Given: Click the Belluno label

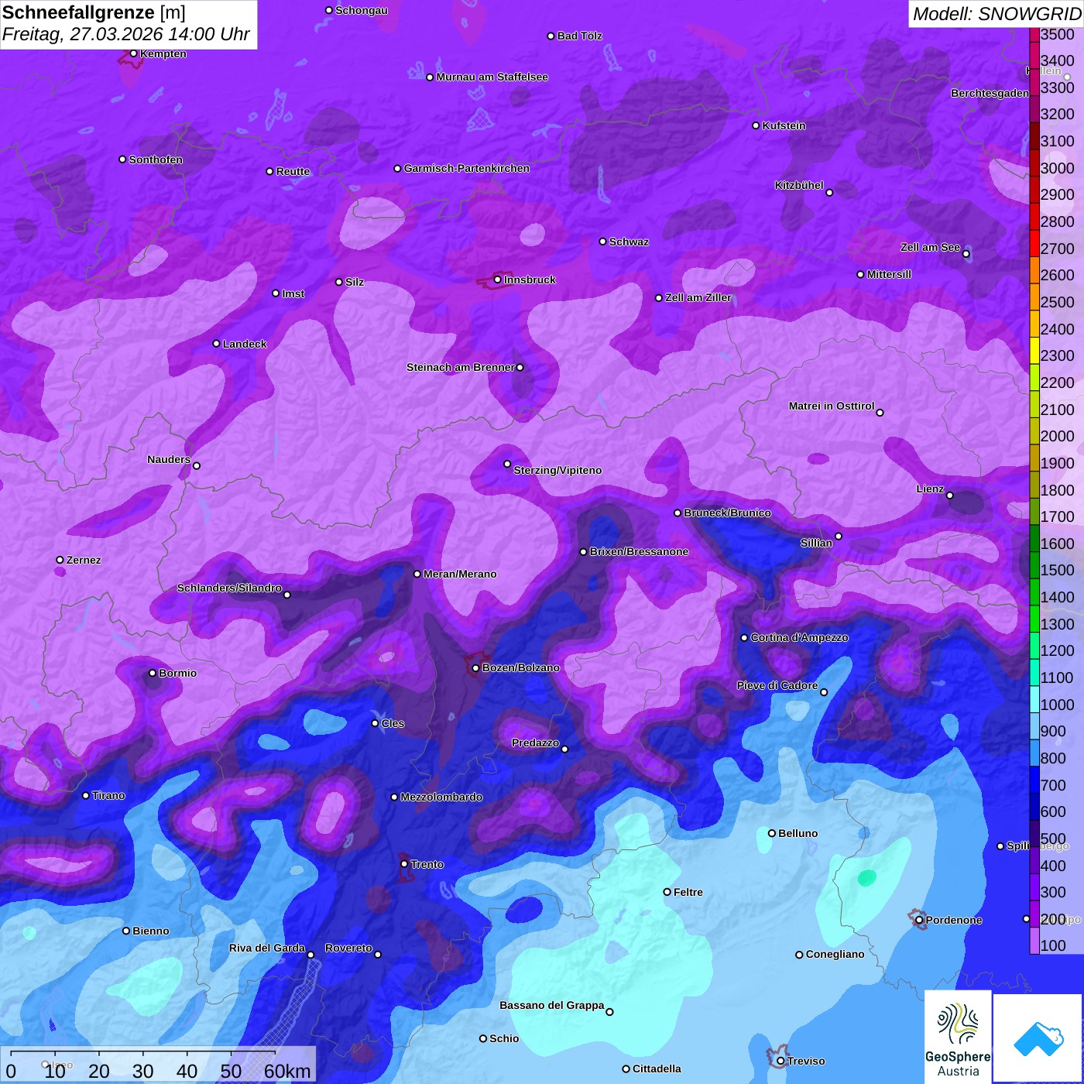Looking at the screenshot, I should 798,833.
